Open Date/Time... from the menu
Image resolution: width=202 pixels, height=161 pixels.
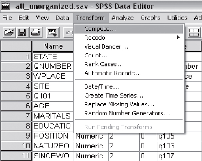coord(102,87)
